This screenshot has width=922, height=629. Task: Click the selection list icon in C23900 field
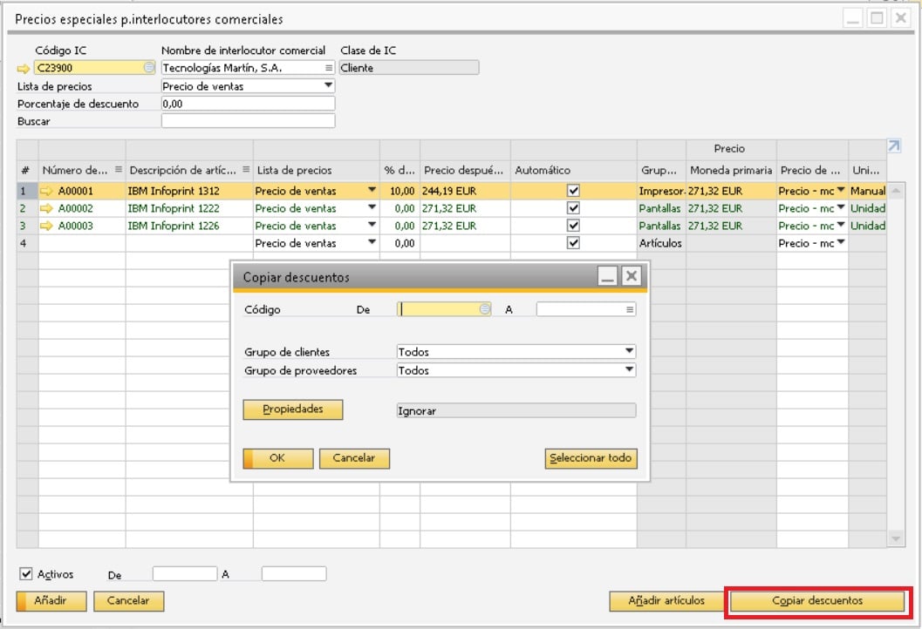(149, 68)
